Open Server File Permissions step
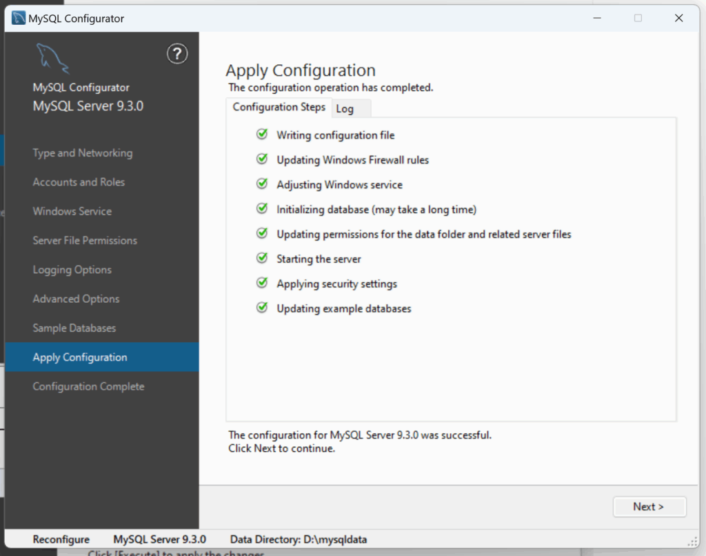 tap(85, 241)
